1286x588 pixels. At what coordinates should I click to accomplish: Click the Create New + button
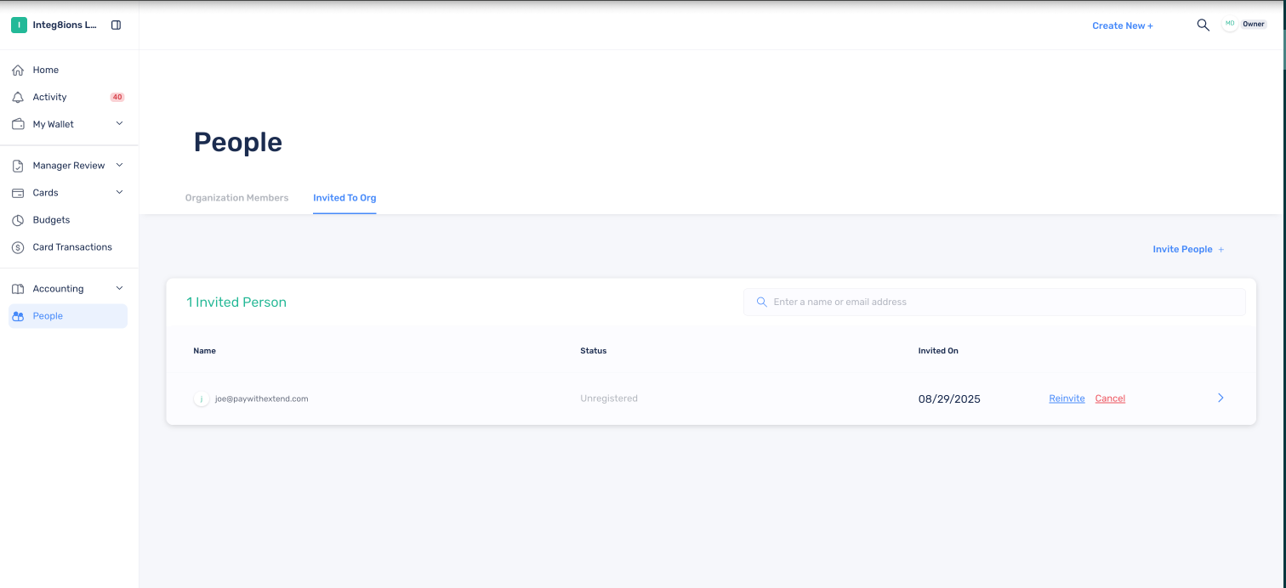point(1123,25)
